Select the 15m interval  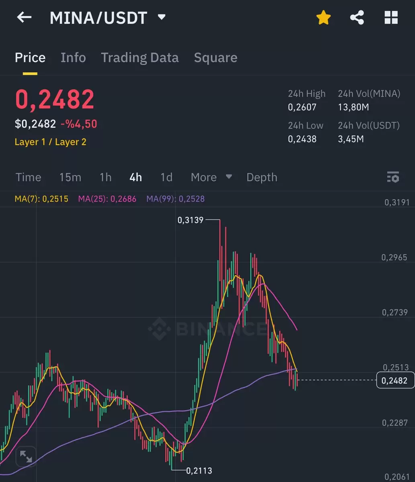pos(70,177)
